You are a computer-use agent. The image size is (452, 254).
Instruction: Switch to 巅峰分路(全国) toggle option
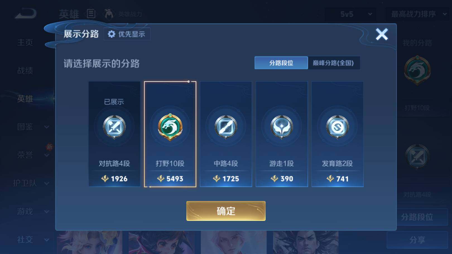(x=334, y=63)
